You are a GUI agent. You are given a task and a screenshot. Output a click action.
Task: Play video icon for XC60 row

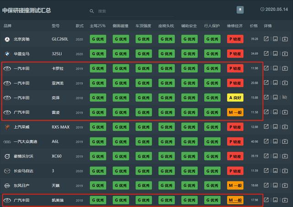pos(285,156)
